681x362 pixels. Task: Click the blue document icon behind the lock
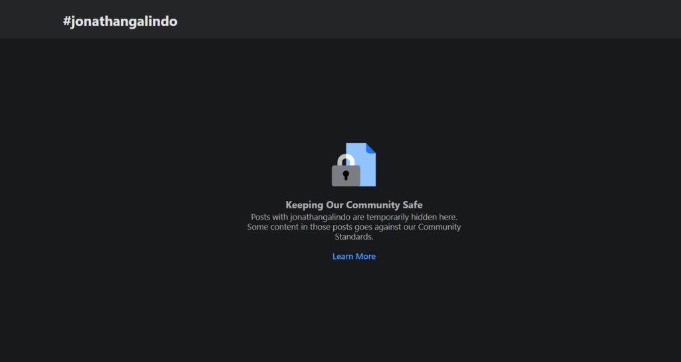(367, 170)
